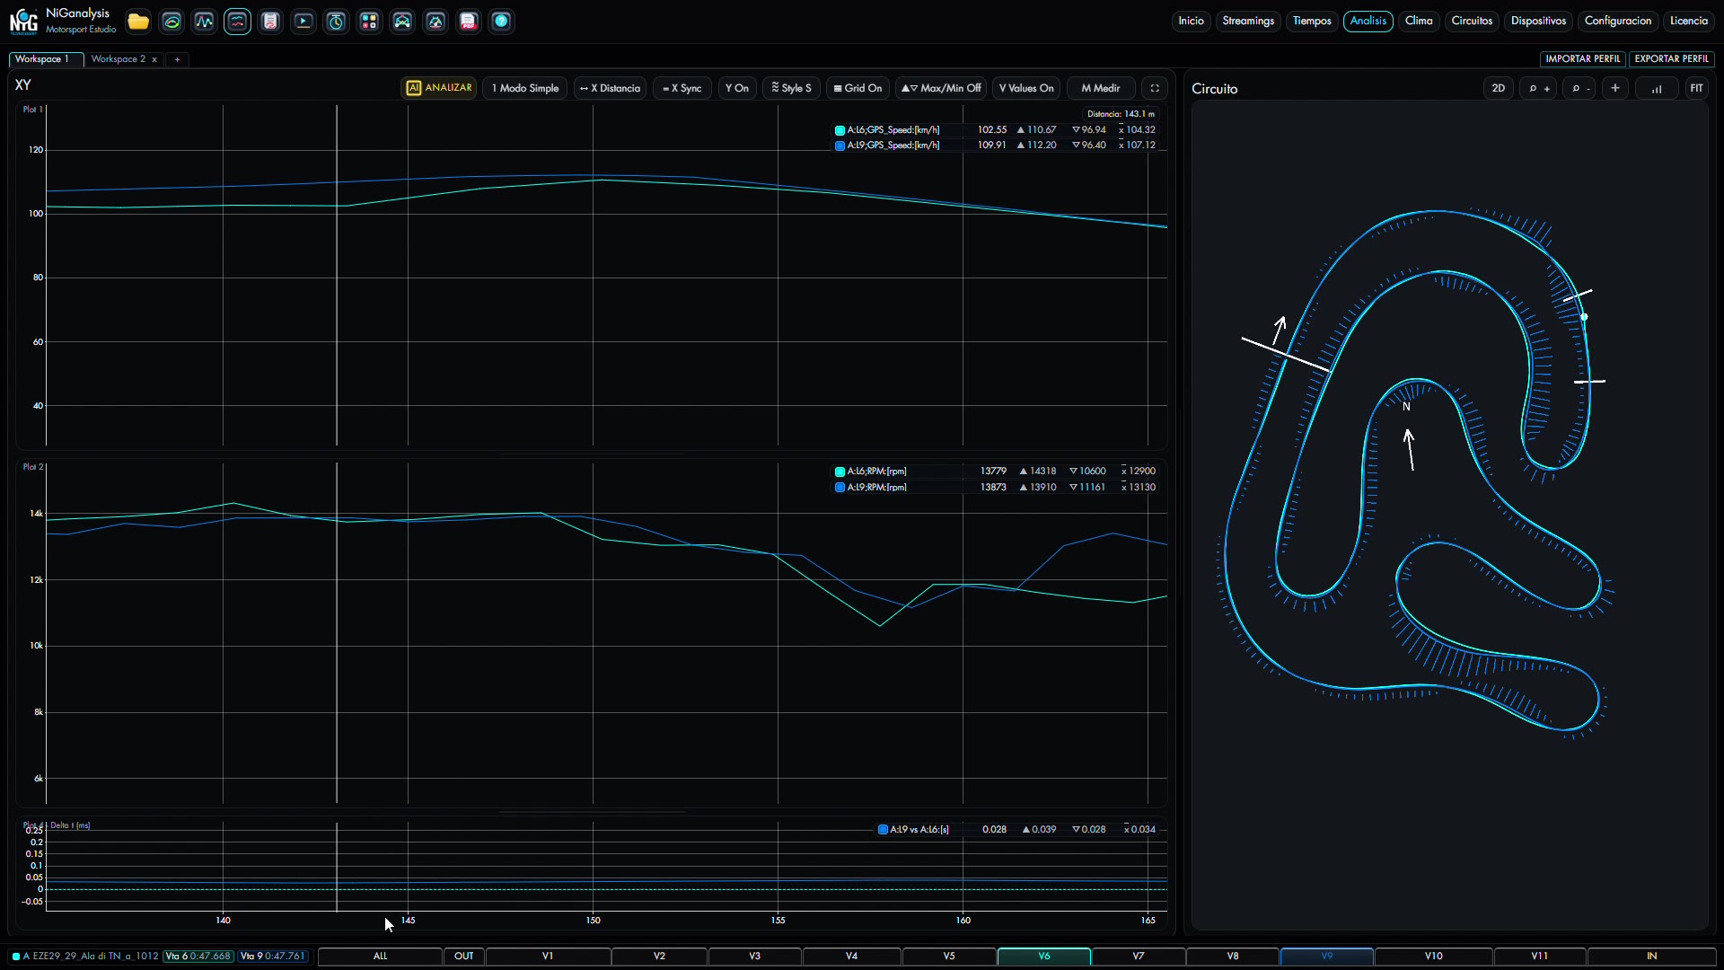Click IMPORTAR PERFIL button
Viewport: 1724px width, 970px height.
pyautogui.click(x=1582, y=59)
